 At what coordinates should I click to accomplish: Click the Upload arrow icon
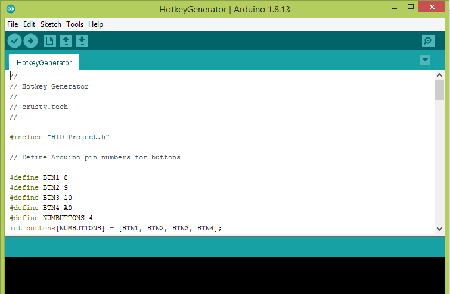30,40
